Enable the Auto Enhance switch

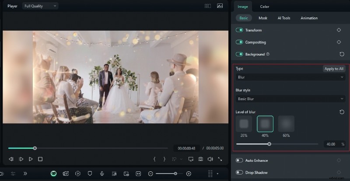[x=239, y=160]
